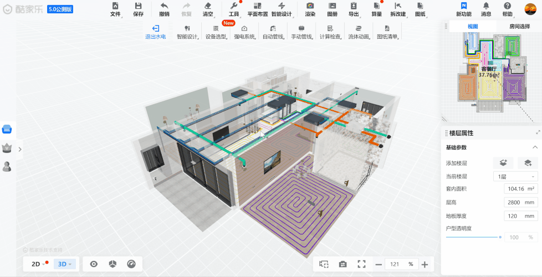Select the 清空 (Clear) eraser icon
Viewport: 542px width, 277px height.
pyautogui.click(x=208, y=6)
